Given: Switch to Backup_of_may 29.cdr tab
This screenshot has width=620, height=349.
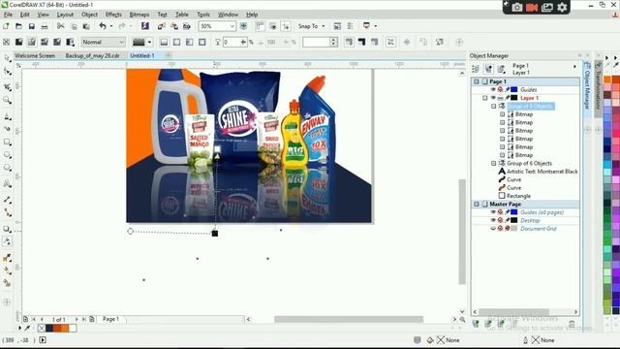Looking at the screenshot, I should click(92, 56).
